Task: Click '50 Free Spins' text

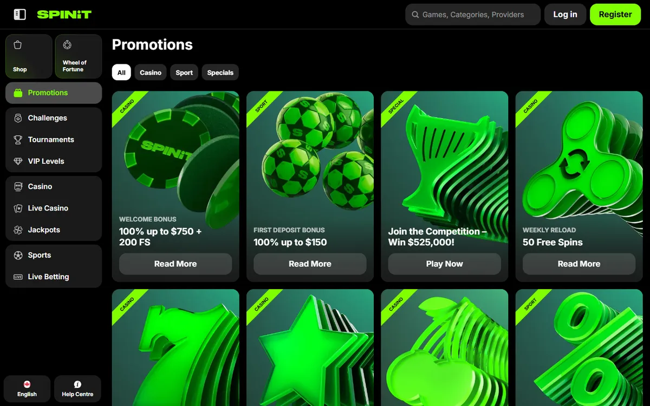Action: point(552,242)
